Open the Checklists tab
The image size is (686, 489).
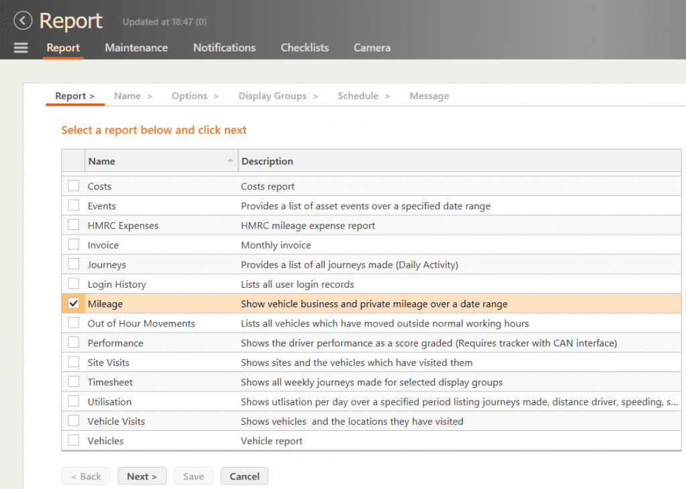tap(305, 47)
